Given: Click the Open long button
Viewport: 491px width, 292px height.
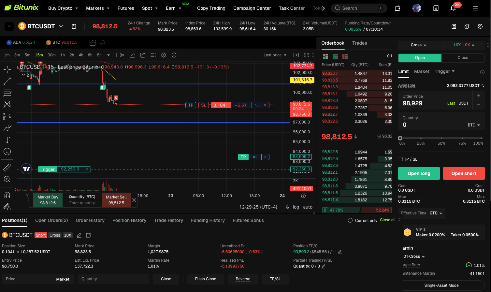Looking at the screenshot, I should tap(419, 173).
